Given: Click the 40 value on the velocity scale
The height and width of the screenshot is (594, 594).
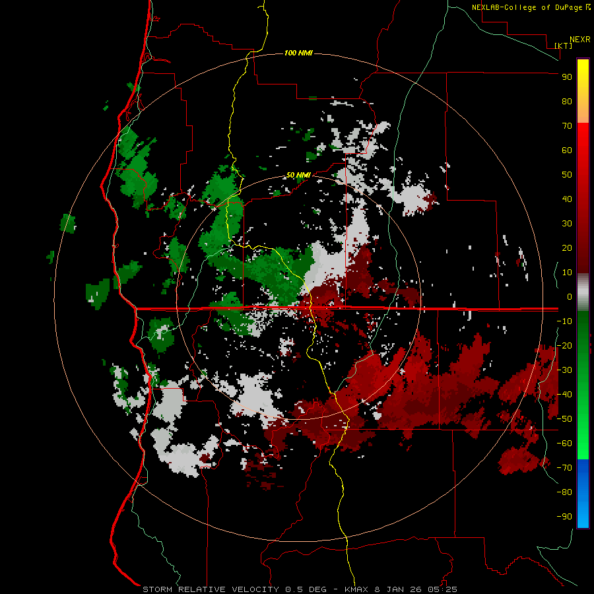Looking at the screenshot, I should point(567,199).
